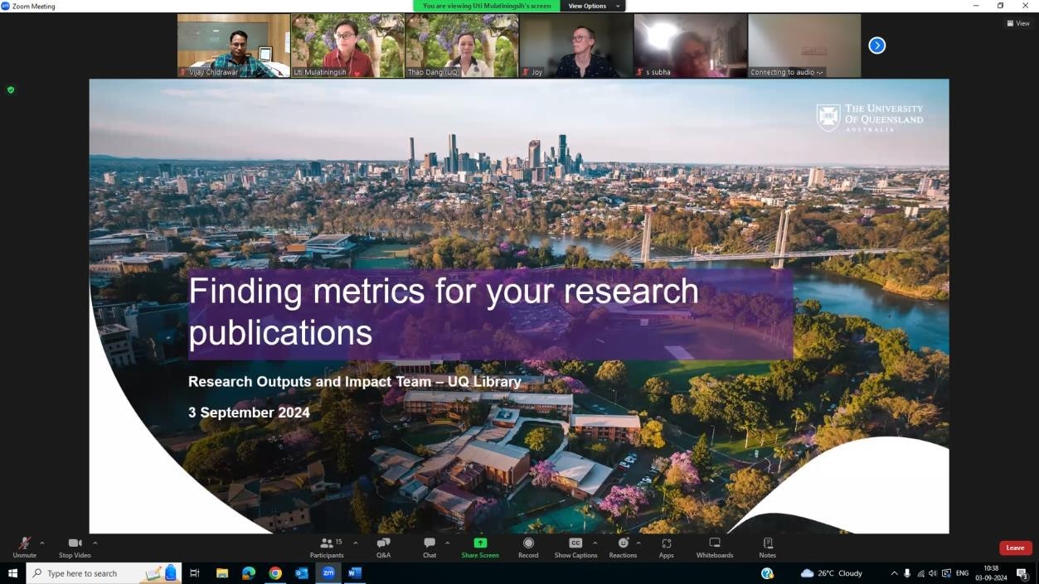Image resolution: width=1039 pixels, height=584 pixels.
Task: Open the Q&A panel
Action: pyautogui.click(x=383, y=548)
